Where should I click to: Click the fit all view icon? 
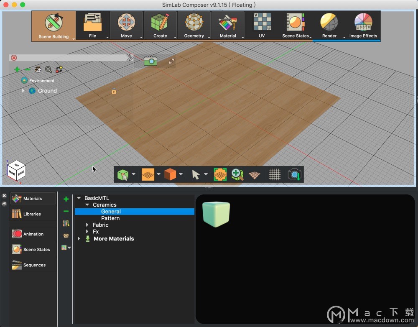[220, 175]
